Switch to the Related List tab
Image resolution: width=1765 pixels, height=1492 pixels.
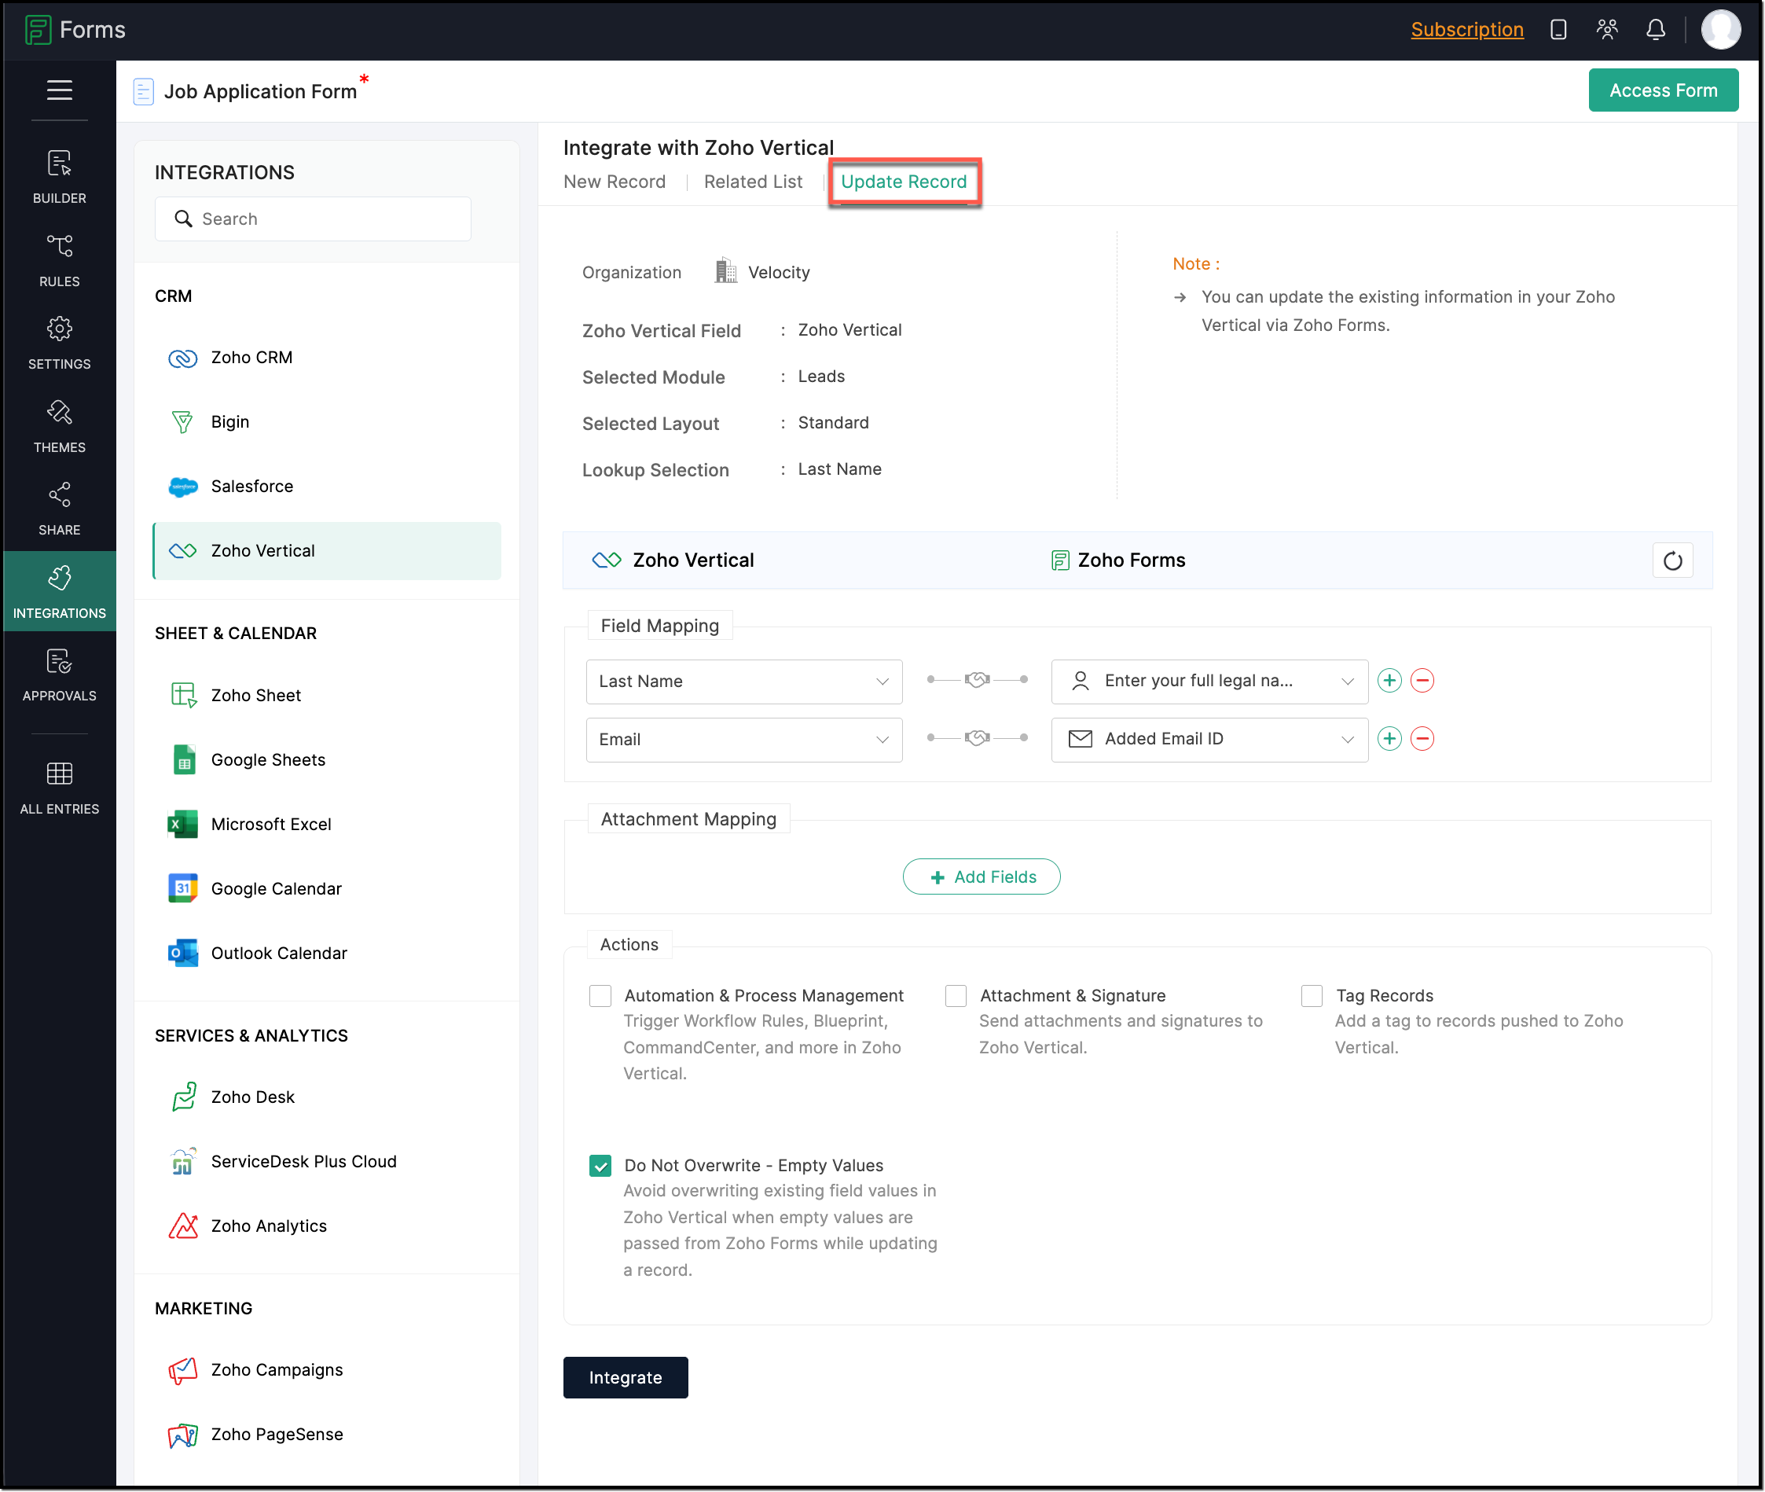tap(752, 182)
